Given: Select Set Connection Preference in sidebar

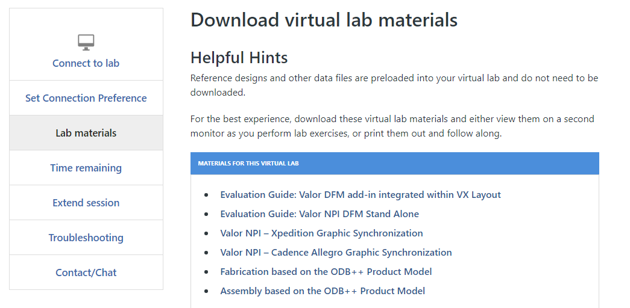Looking at the screenshot, I should tap(86, 98).
